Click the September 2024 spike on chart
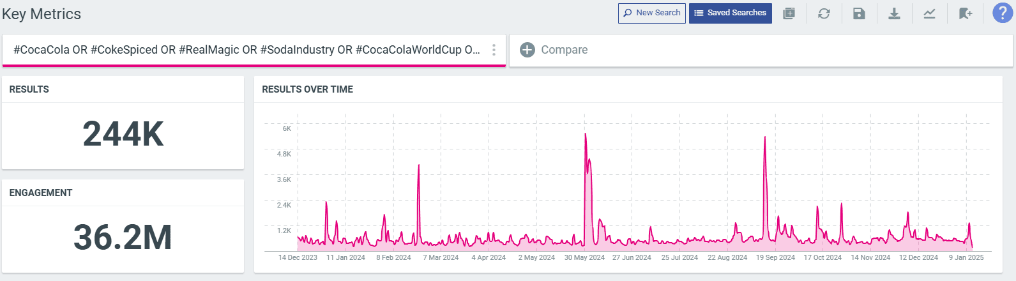The image size is (1016, 281). tap(764, 137)
